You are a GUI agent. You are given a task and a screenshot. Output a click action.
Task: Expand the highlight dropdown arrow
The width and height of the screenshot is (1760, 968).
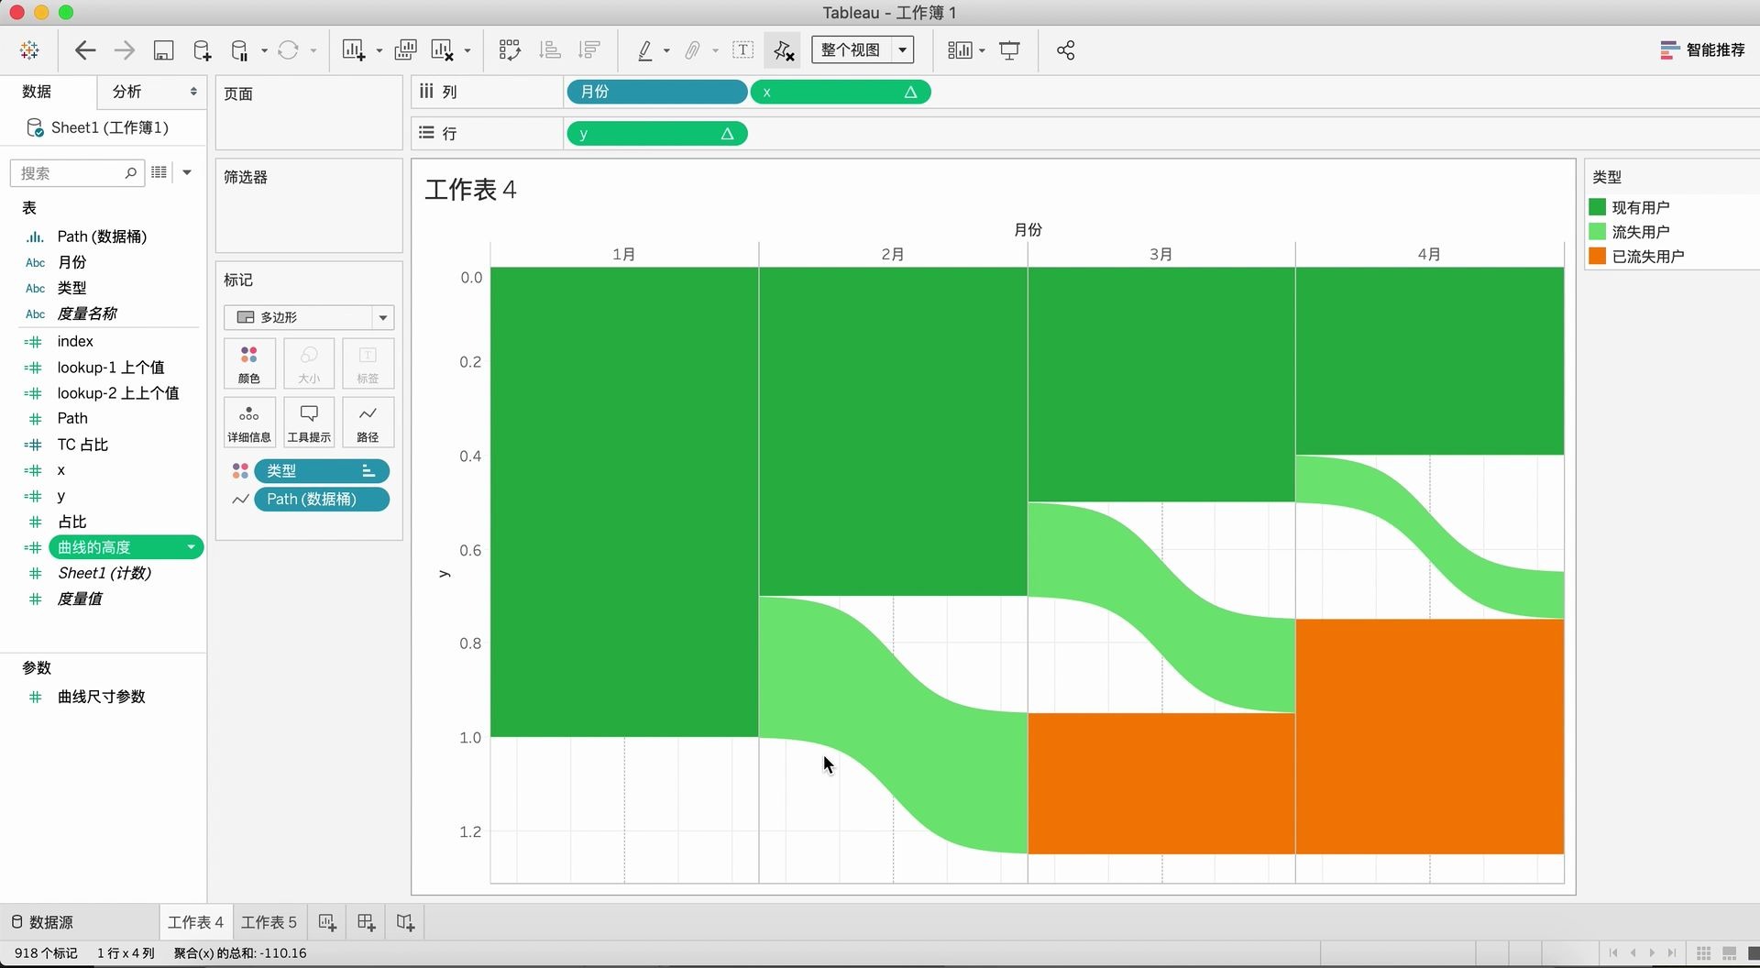tap(666, 51)
